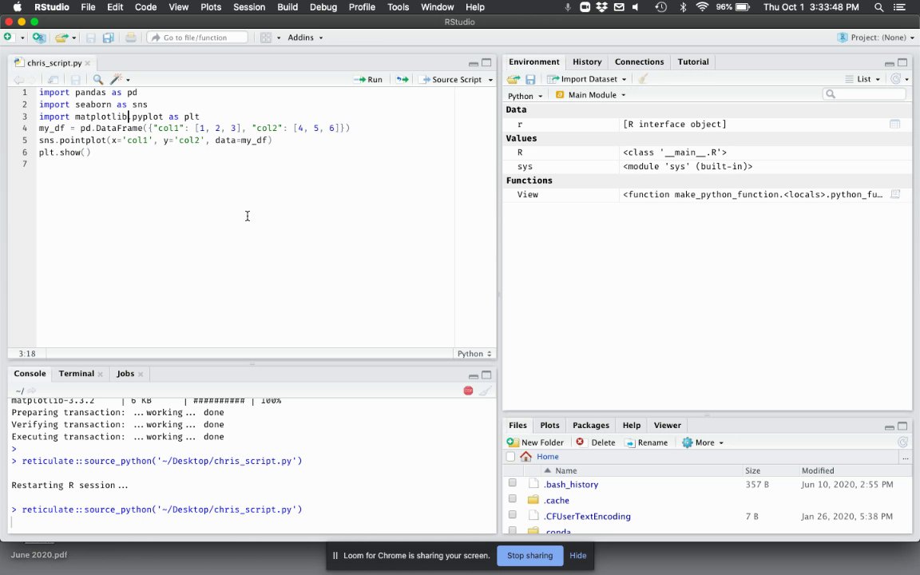Check the .CFUserTextEncoding file checkbox
Screen dimensions: 920x575
512,514
